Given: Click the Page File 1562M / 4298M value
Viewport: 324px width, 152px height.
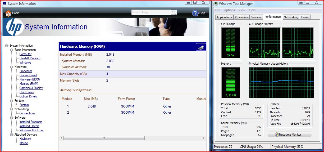Looking at the screenshot, I should [x=300, y=124].
